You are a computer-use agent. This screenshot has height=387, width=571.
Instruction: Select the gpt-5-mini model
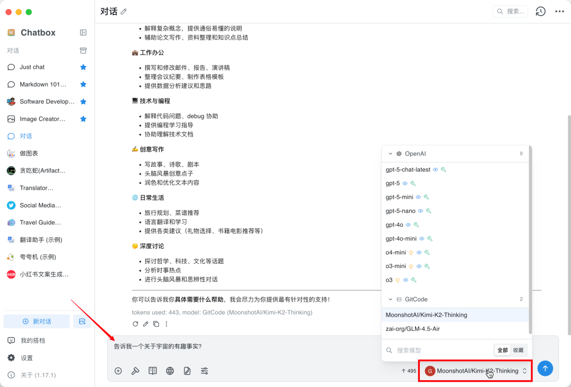click(455, 197)
